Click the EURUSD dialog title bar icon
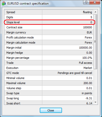This screenshot has width=102, height=117. tap(4, 4)
